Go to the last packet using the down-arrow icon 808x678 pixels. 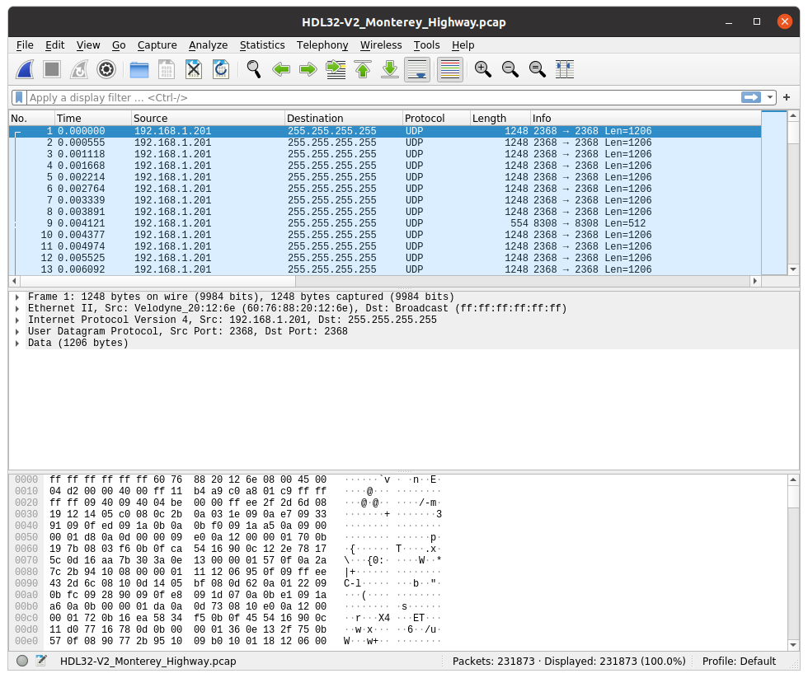[389, 69]
